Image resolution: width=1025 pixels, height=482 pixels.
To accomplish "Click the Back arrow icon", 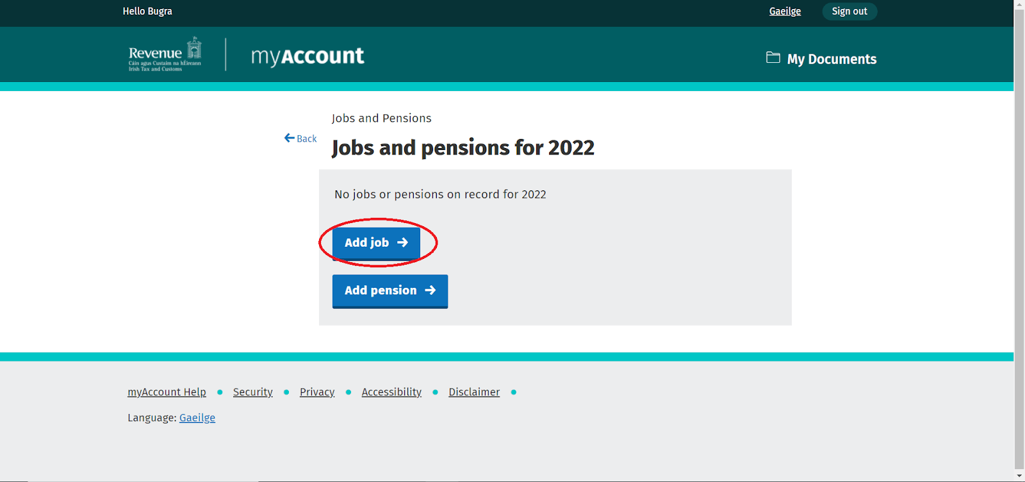I will 290,138.
